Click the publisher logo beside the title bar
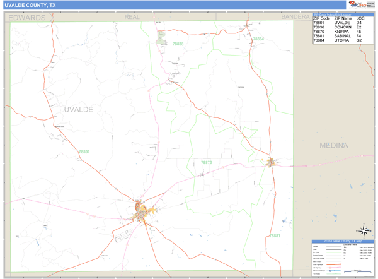Image resolution: width=378 pixels, height=279 pixels. (362, 4)
